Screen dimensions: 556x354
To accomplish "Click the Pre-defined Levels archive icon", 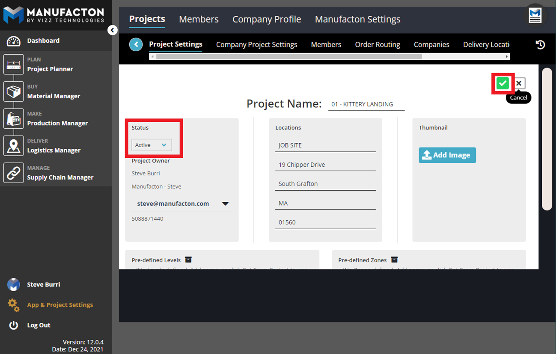I will click(x=188, y=260).
